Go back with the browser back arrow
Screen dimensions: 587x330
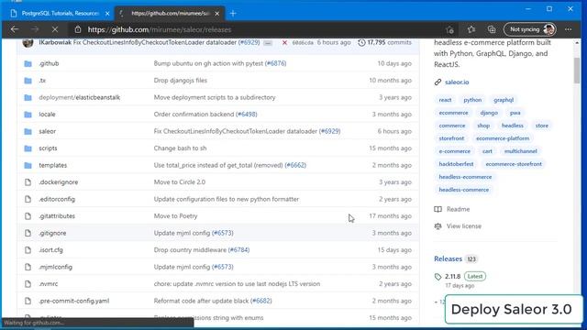point(15,29)
